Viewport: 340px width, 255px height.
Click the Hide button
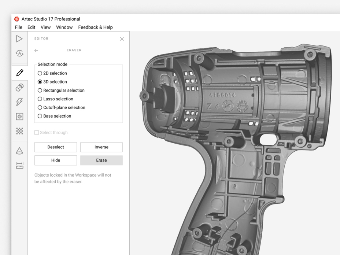pos(56,160)
